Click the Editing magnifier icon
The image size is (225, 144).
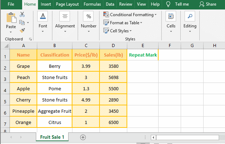pos(190,16)
